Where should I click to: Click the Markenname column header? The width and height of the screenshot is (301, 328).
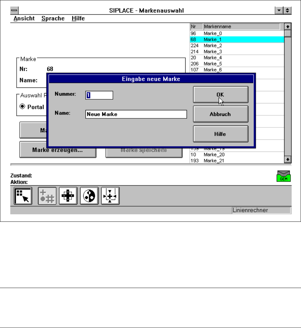tap(241, 27)
